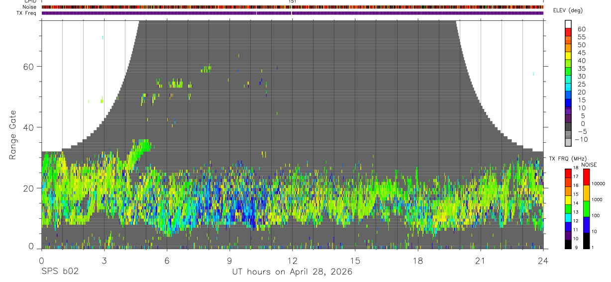Click the purple TX Freq strip at top

[x=292, y=13]
